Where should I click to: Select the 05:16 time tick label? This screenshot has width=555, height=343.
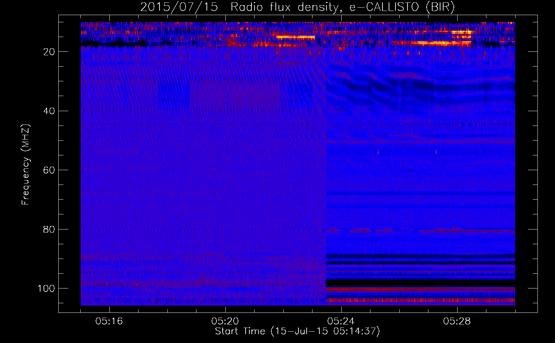pos(109,321)
